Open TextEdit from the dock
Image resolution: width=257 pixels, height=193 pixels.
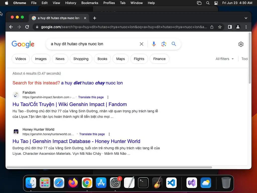point(129,183)
